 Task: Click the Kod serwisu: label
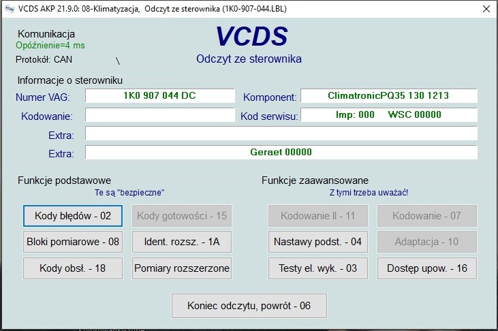click(269, 116)
